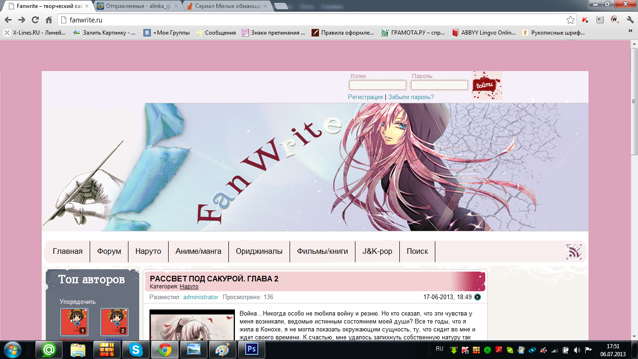Open the browser home page
638x359 pixels.
(x=49, y=20)
